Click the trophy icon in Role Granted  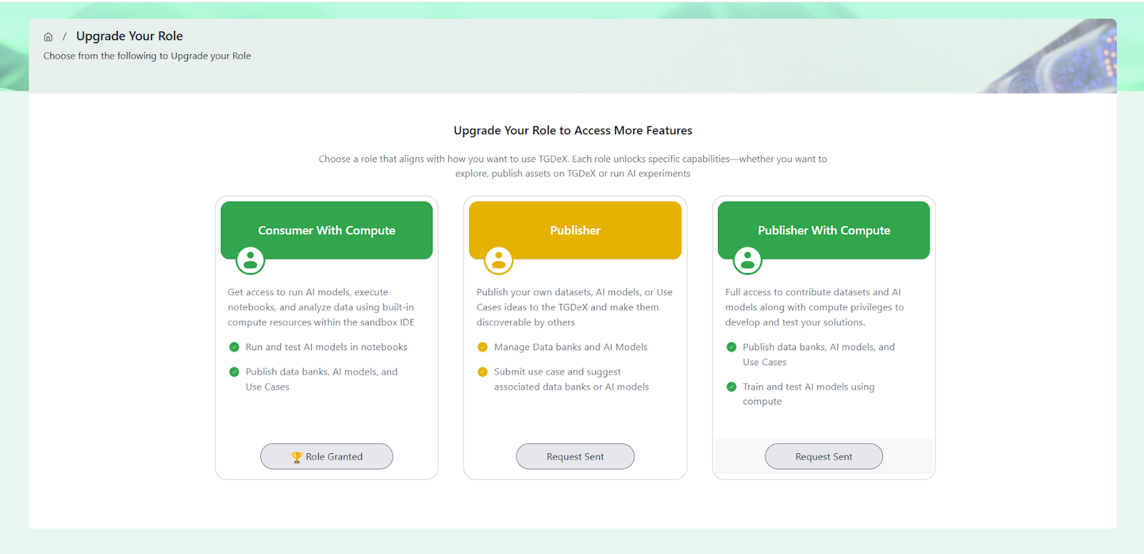pyautogui.click(x=297, y=457)
